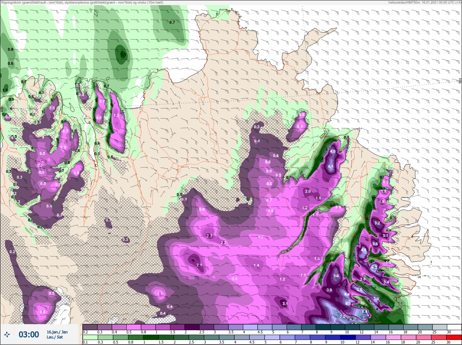Click the map title starting 'Rigning/skúrir'
Screen dimensions: 462x345
tap(82, 3)
